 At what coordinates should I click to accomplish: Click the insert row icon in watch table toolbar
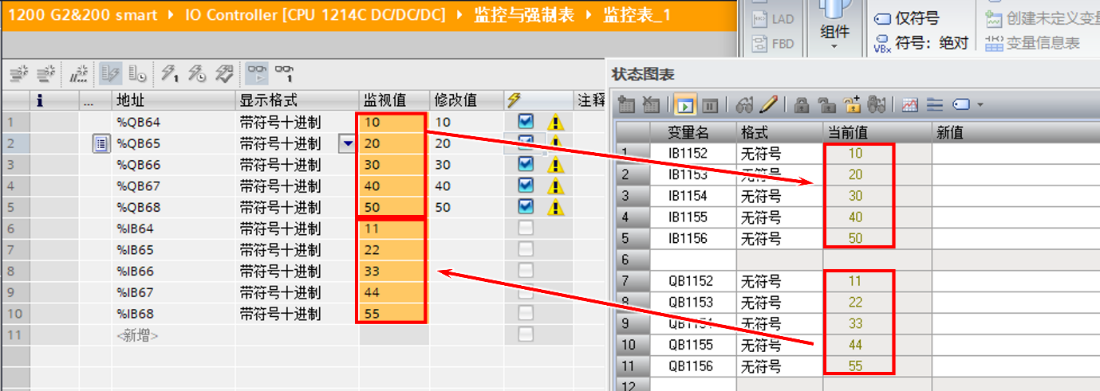(18, 74)
